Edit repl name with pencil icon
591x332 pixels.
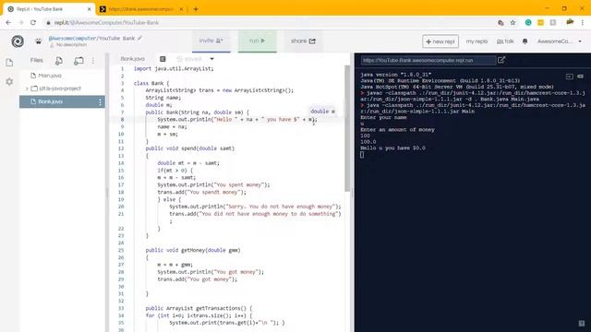click(139, 38)
